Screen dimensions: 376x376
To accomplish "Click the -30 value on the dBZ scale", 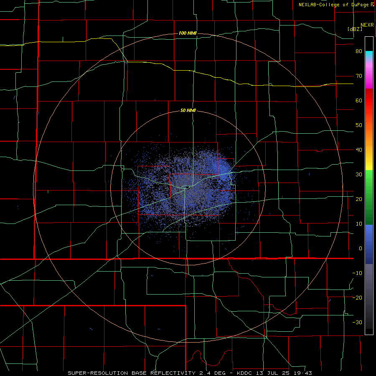I will point(357,322).
